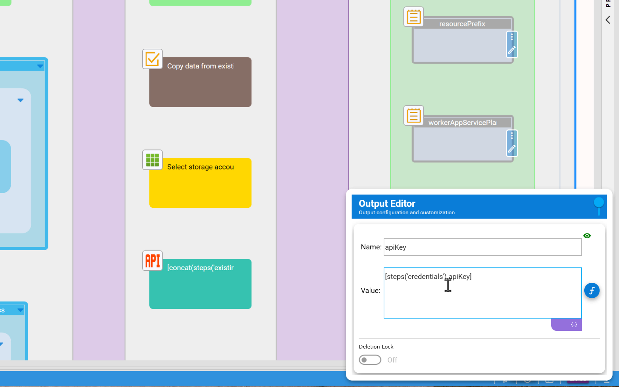Click the checkbox icon on Copy data node

pyautogui.click(x=152, y=59)
